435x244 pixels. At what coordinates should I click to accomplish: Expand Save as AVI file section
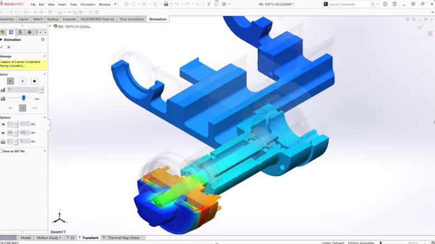click(45, 151)
